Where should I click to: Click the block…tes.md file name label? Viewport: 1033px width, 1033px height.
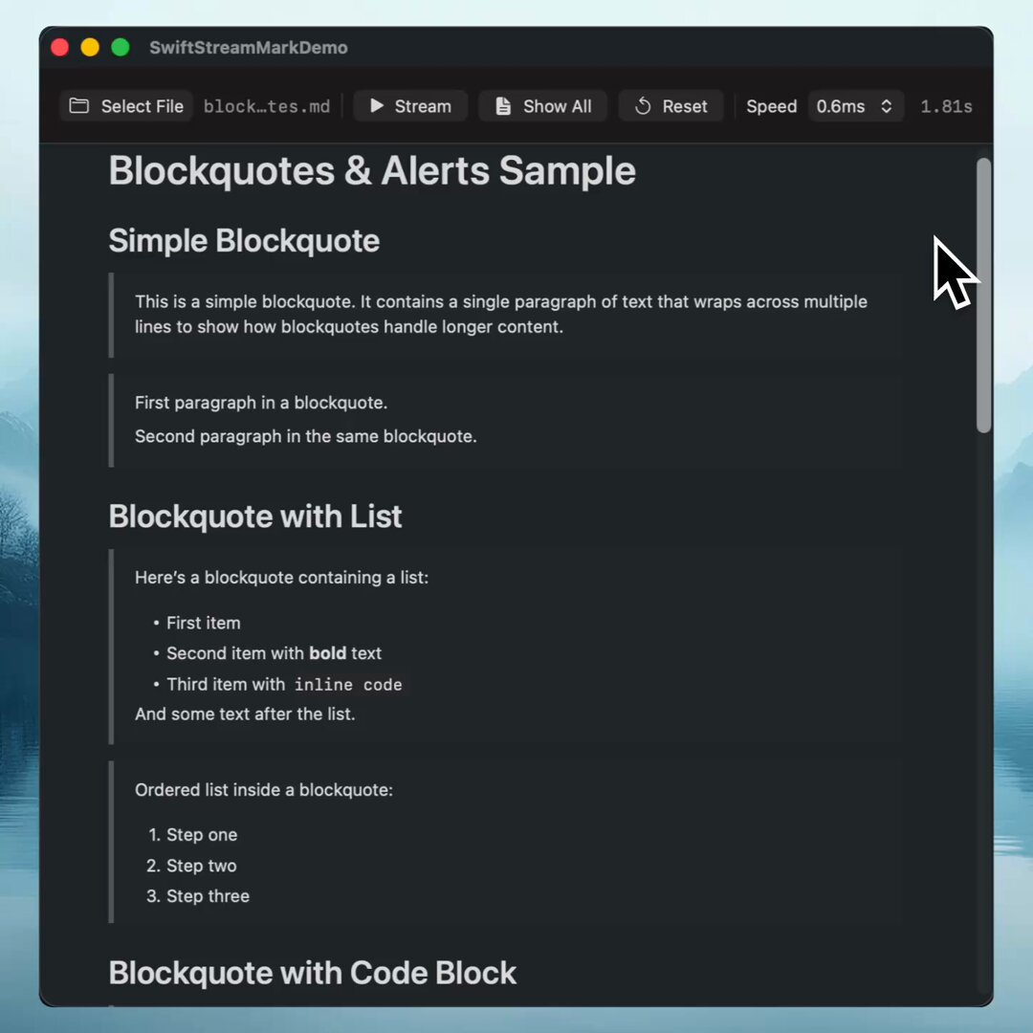pos(267,107)
